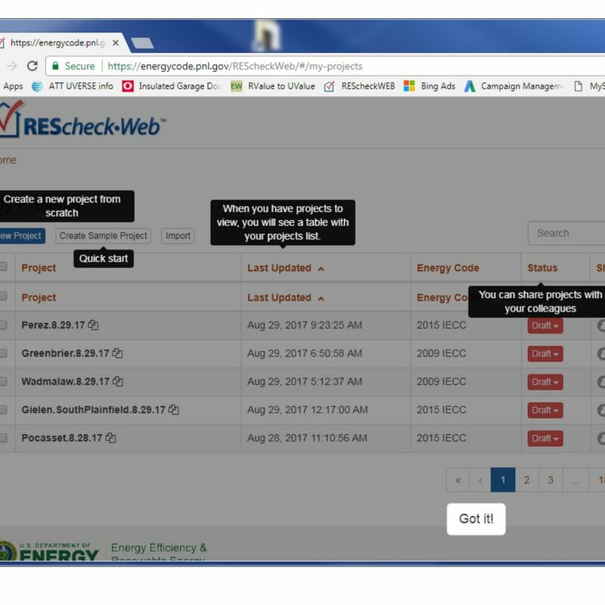
Task: Click into the Search projects field
Action: [566, 233]
